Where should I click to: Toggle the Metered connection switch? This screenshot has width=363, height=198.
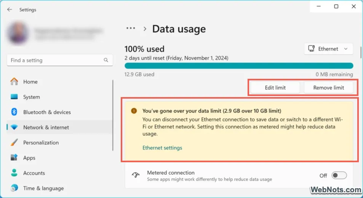[x=339, y=176]
